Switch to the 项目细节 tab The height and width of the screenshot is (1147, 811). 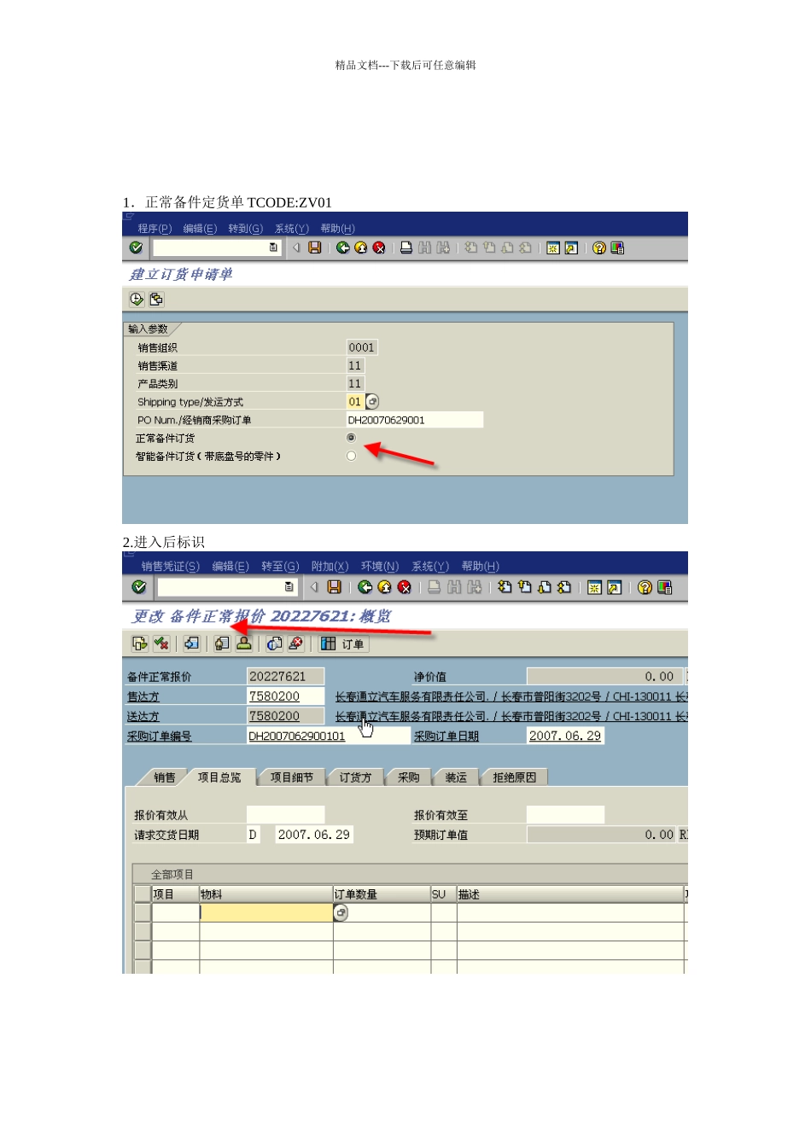pos(292,777)
